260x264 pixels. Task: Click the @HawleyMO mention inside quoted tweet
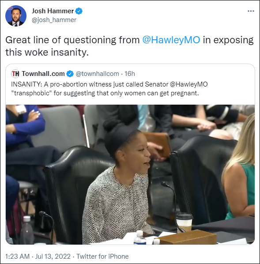pos(189,84)
